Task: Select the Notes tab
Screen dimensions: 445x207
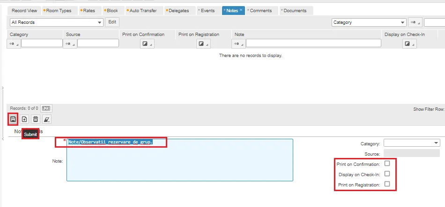Action: [x=232, y=10]
